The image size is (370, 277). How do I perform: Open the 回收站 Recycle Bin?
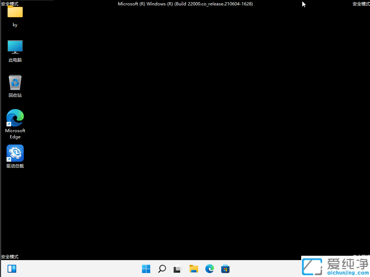(x=15, y=82)
